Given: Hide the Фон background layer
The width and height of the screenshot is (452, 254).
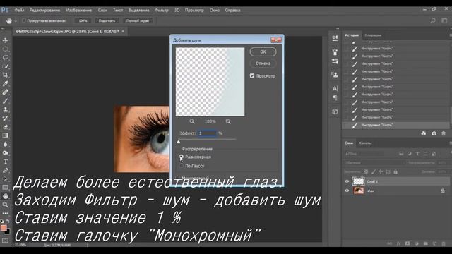Looking at the screenshot, I should click(347, 190).
